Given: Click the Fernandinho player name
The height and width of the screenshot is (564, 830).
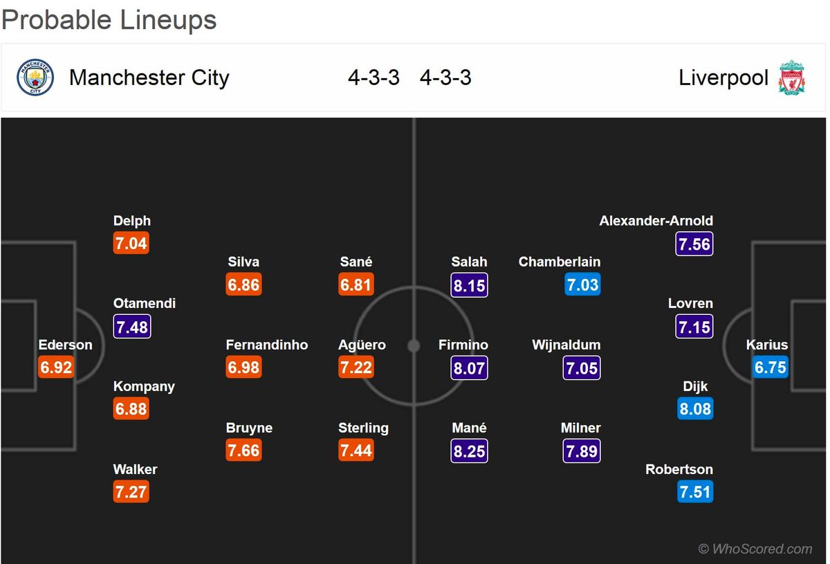Looking at the screenshot, I should (x=267, y=345).
